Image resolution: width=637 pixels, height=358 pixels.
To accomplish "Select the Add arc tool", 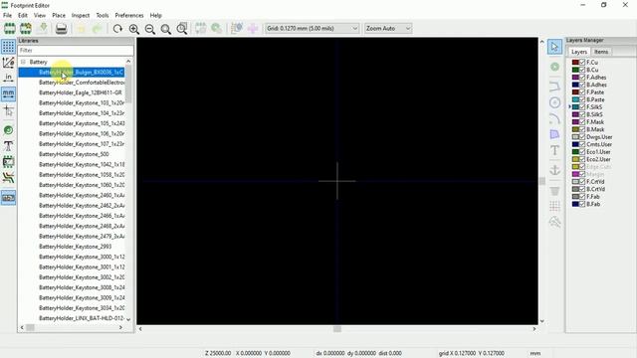I will click(x=554, y=118).
